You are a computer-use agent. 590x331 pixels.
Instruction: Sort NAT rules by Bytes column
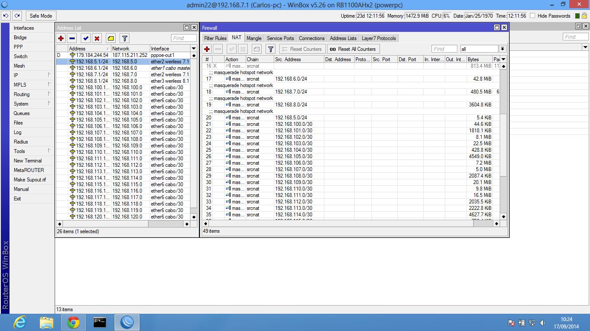(x=479, y=59)
